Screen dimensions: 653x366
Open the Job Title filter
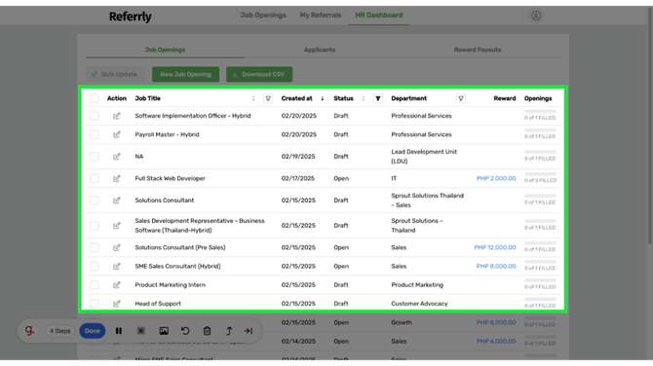[268, 98]
